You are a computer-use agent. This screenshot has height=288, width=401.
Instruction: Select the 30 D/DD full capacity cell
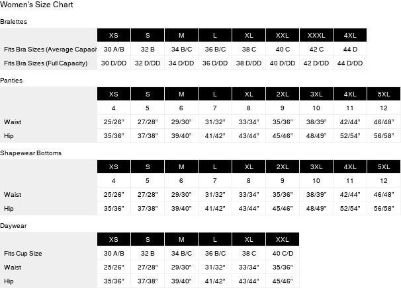click(114, 63)
